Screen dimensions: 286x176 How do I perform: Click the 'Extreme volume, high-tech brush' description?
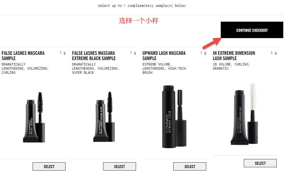(x=164, y=68)
